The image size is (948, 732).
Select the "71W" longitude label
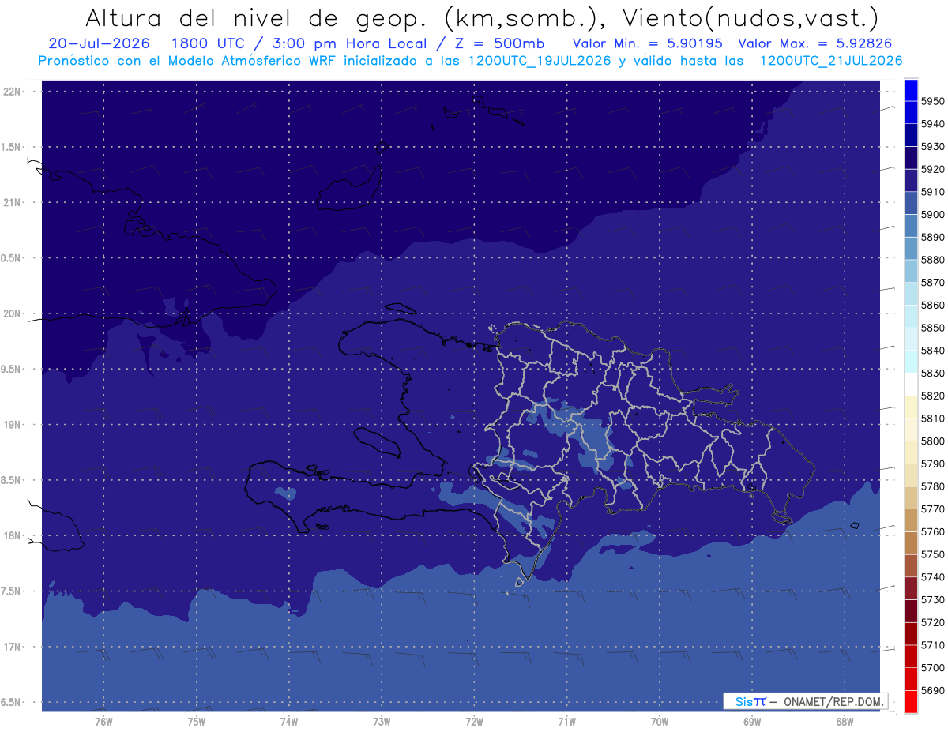pyautogui.click(x=566, y=722)
